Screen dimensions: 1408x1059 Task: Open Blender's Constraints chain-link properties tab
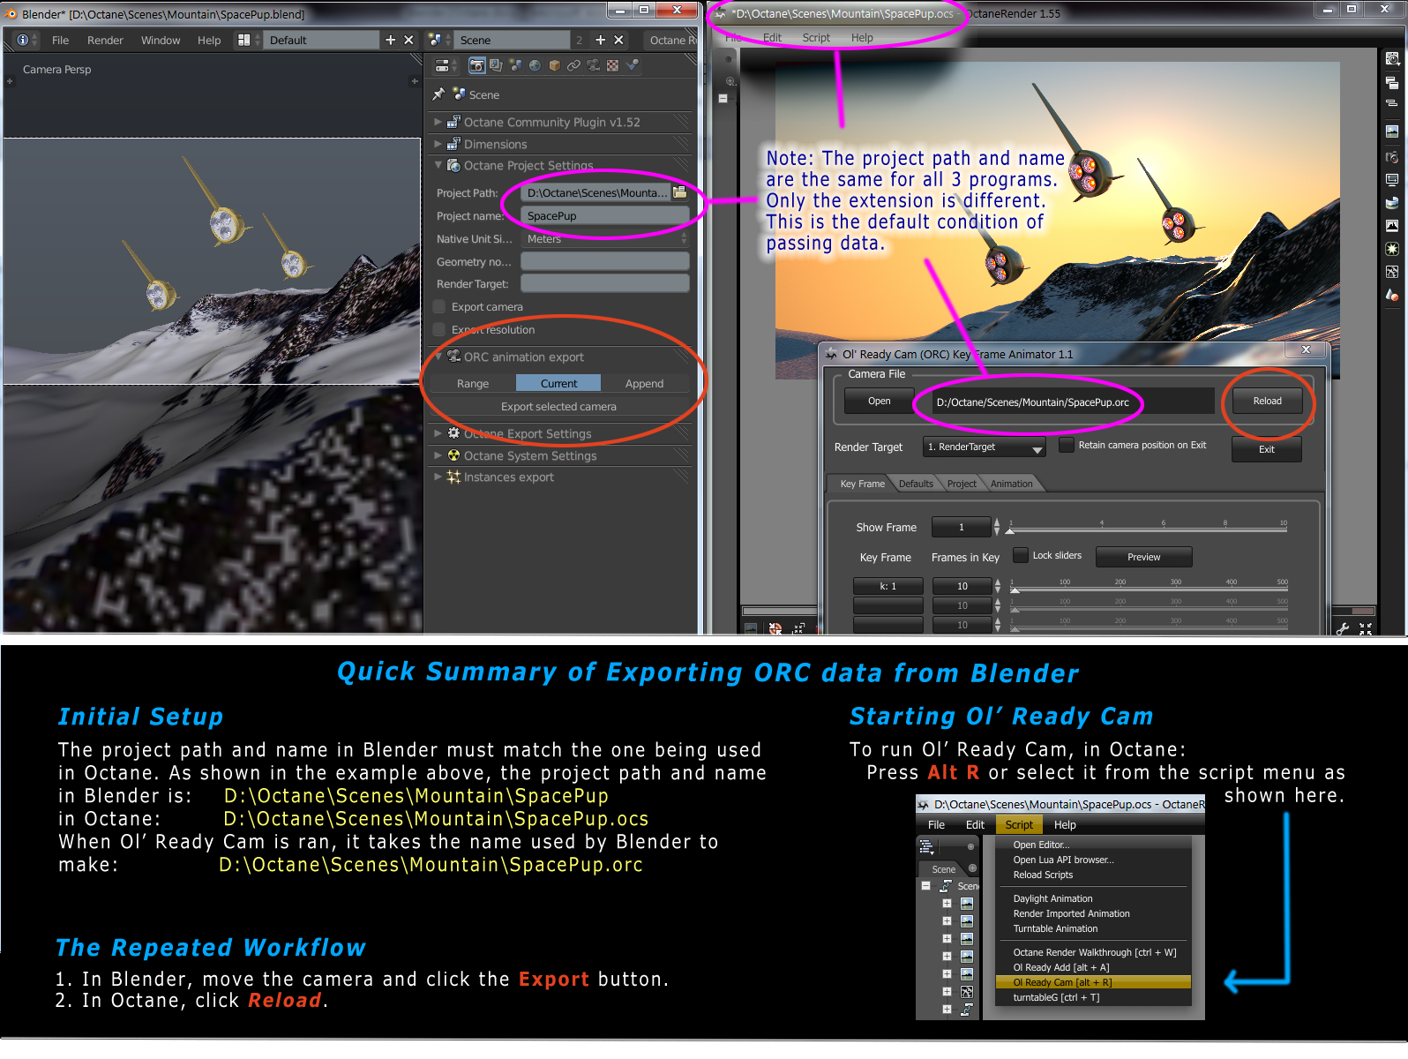573,65
